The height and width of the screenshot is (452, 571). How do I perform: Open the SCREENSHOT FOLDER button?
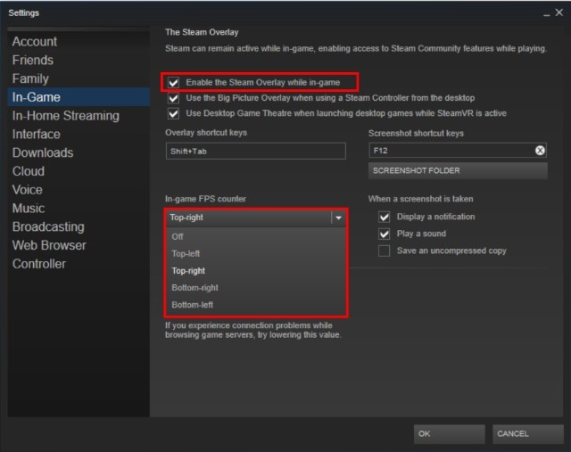(458, 170)
